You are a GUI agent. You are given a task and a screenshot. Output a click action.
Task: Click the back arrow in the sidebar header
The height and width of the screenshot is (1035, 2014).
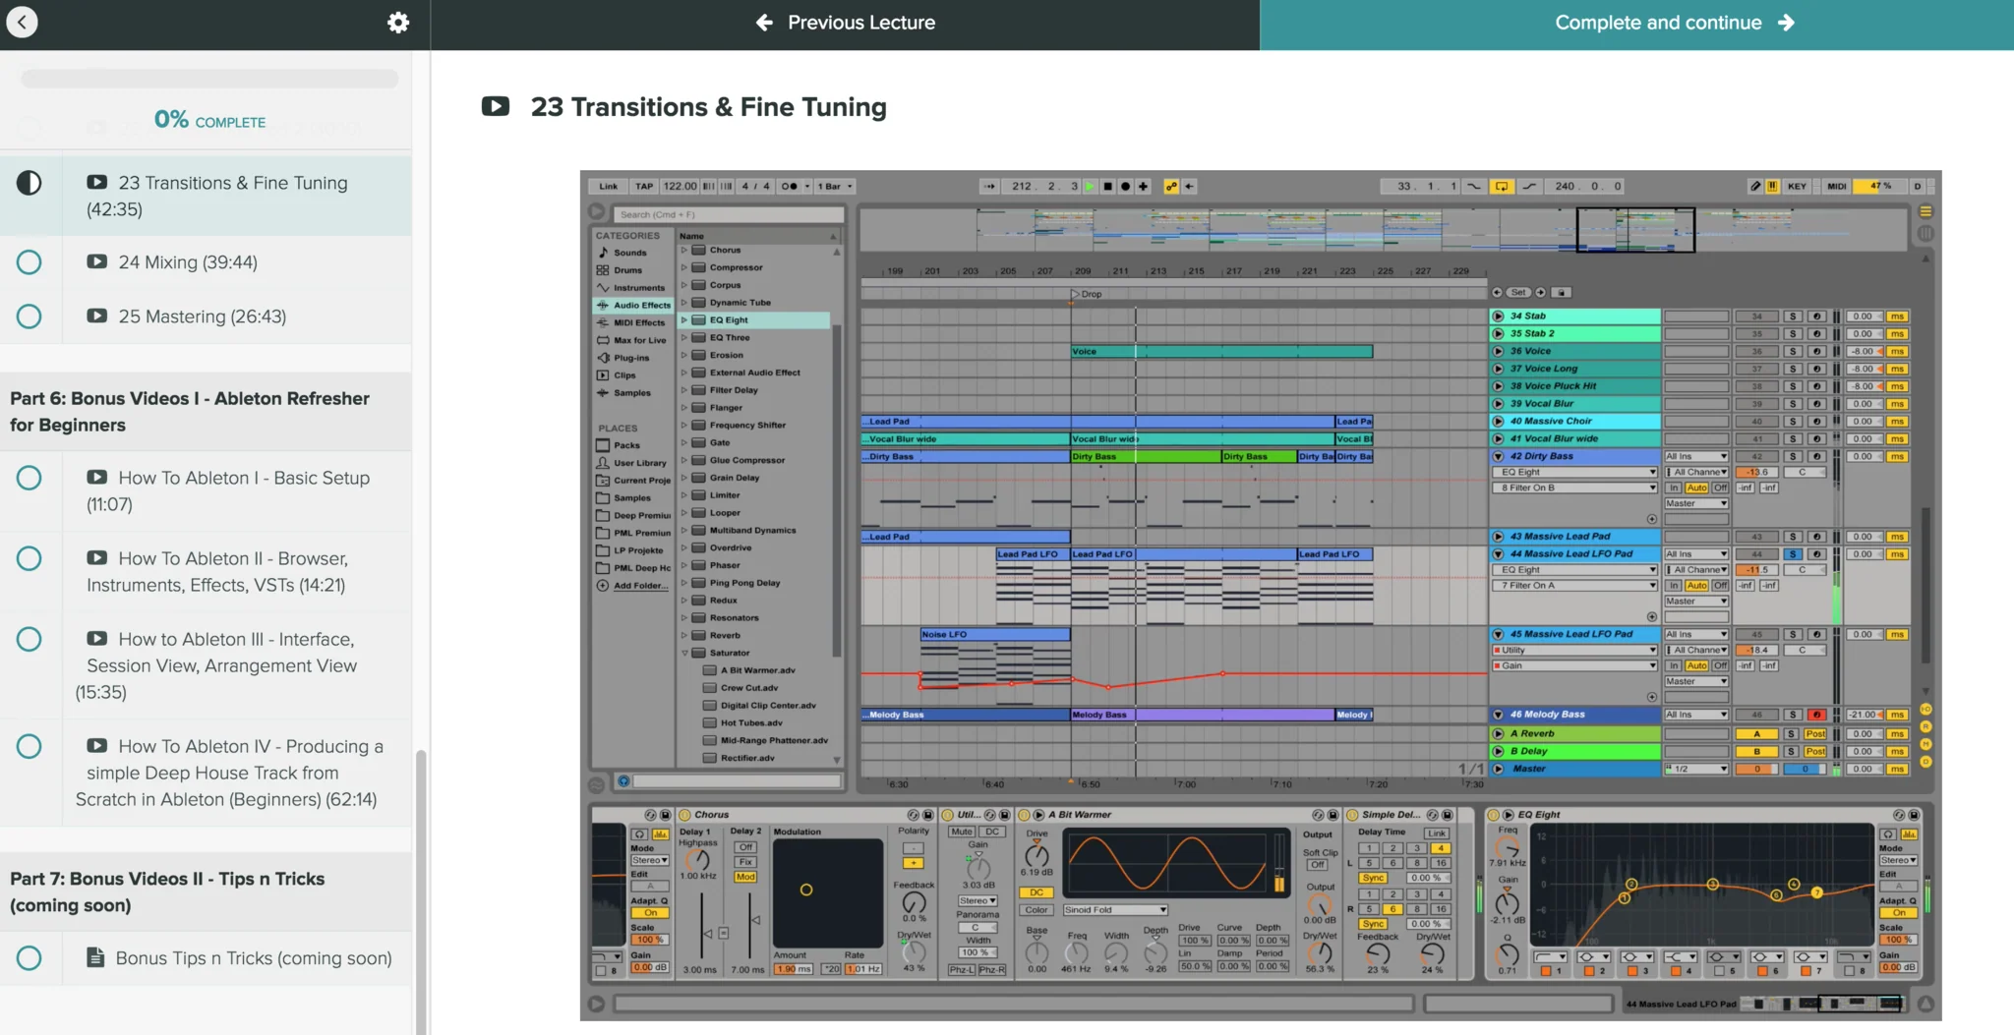coord(22,22)
